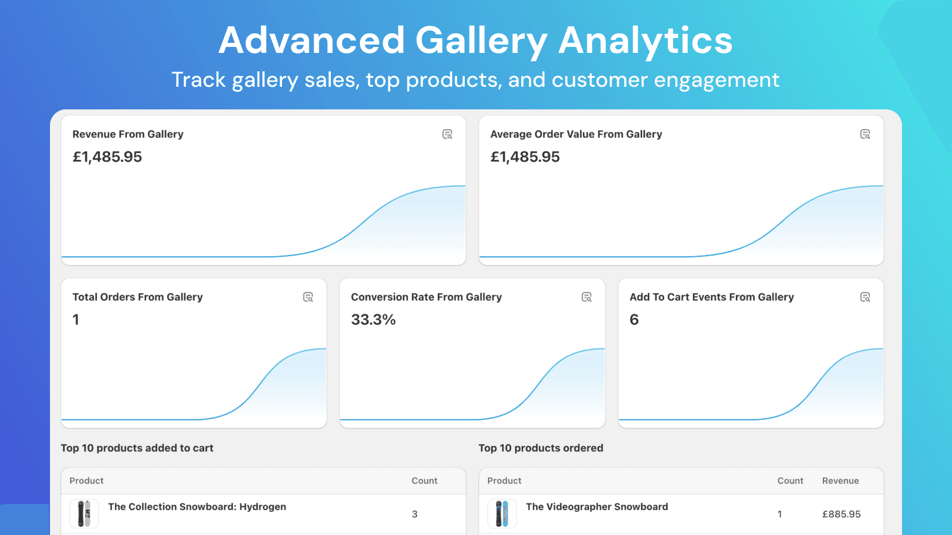Click the Hydrogen snowboard product thumbnail
This screenshot has height=535, width=952.
84,514
